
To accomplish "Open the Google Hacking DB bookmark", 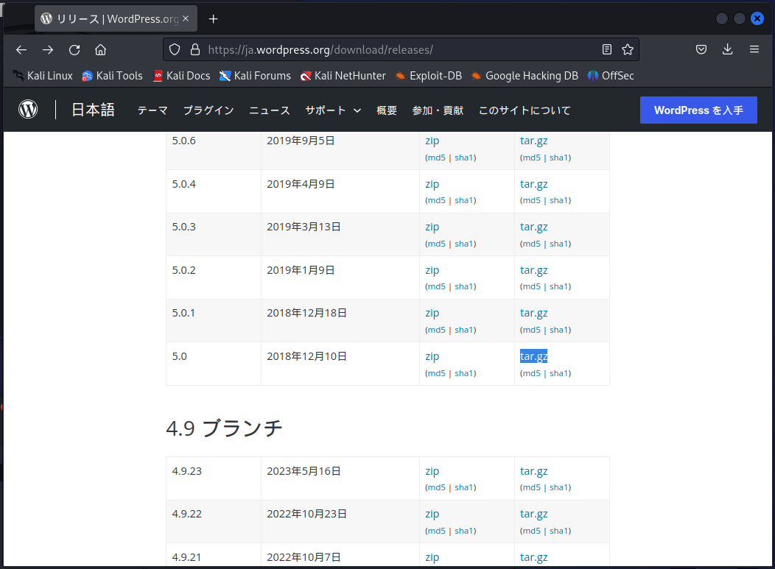I will point(525,76).
